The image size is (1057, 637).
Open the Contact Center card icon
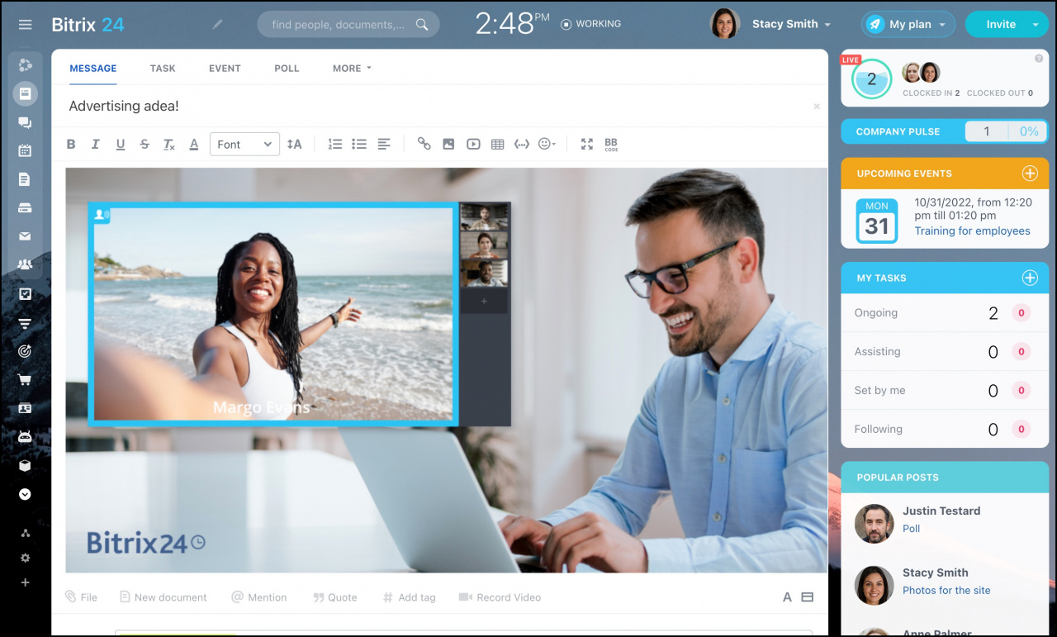pos(25,408)
